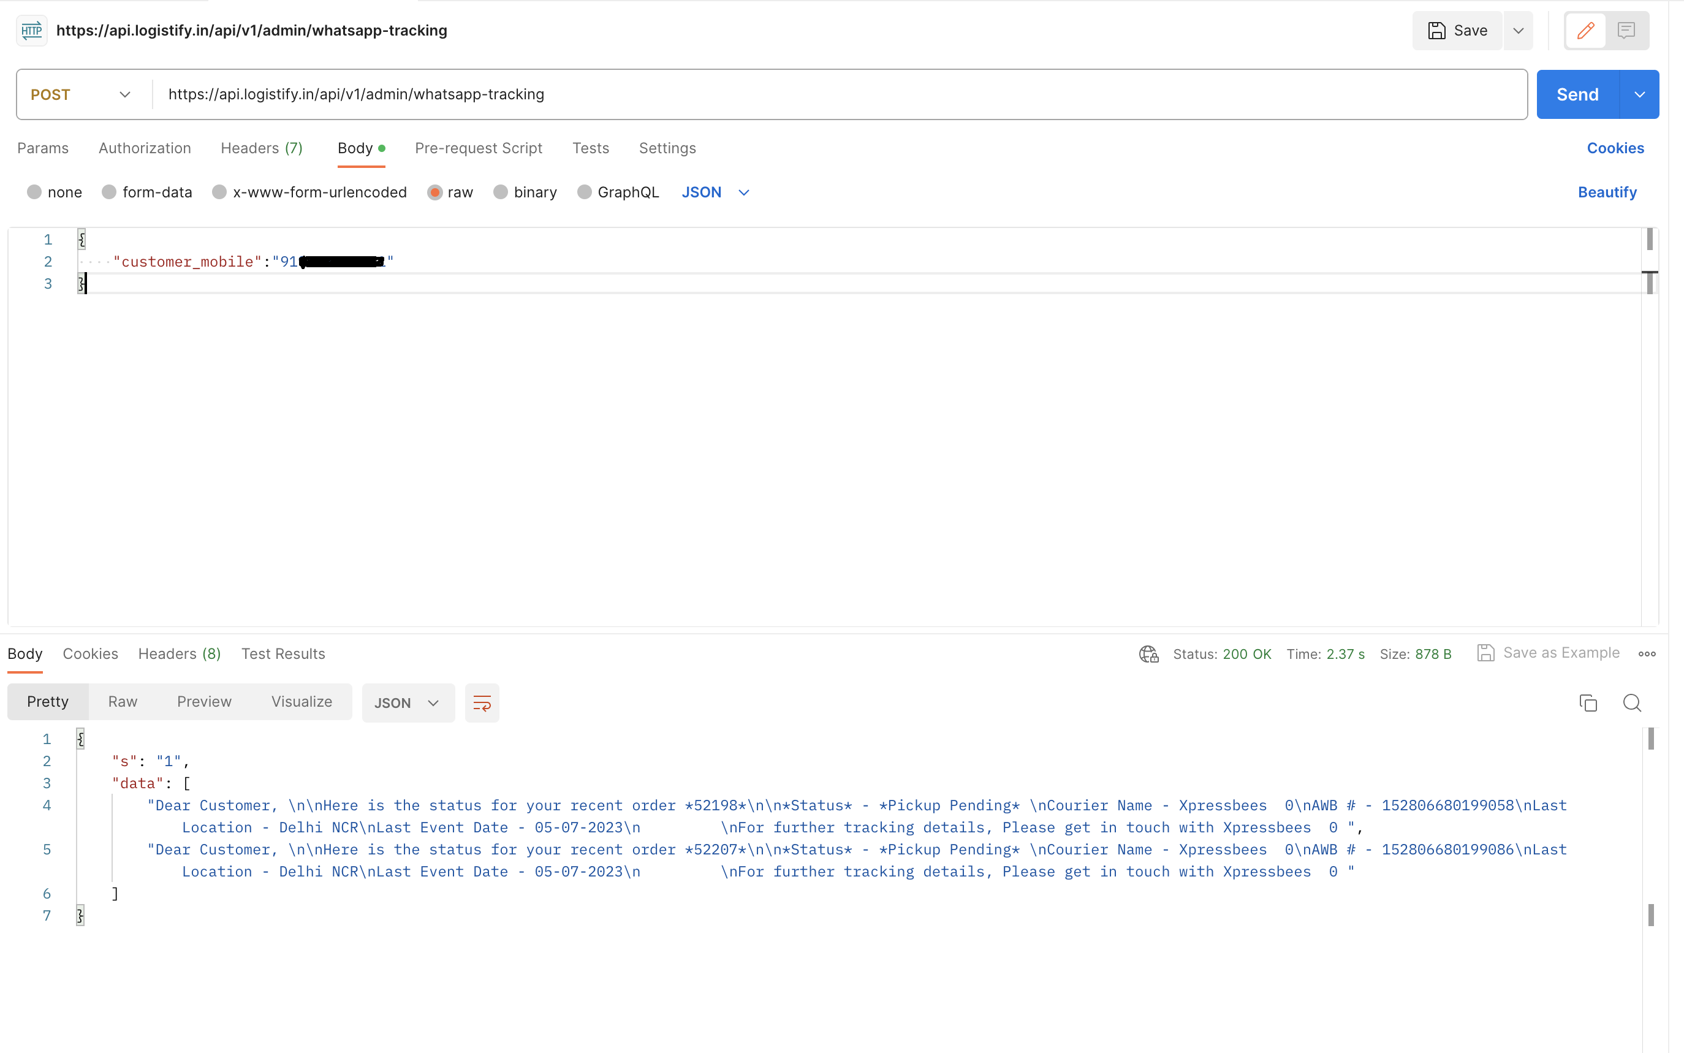The width and height of the screenshot is (1684, 1053).
Task: Open the Params tab
Action: [42, 148]
